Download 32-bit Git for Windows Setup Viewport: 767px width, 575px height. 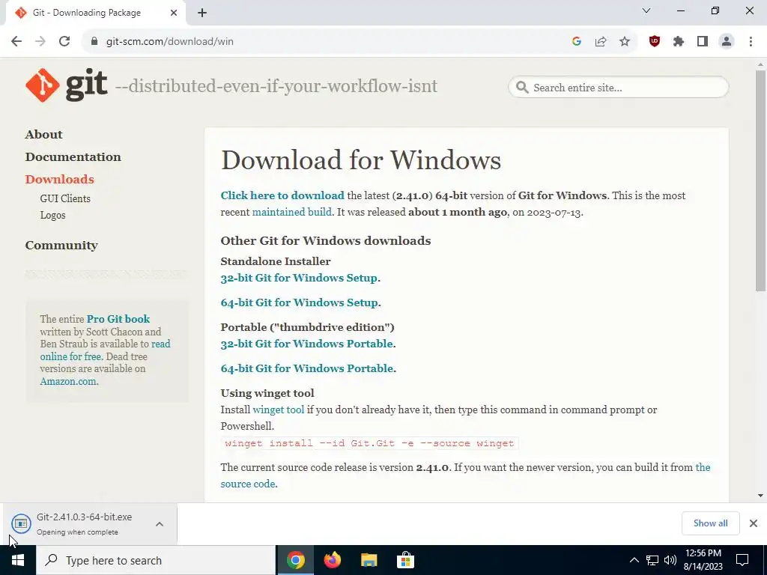click(299, 278)
